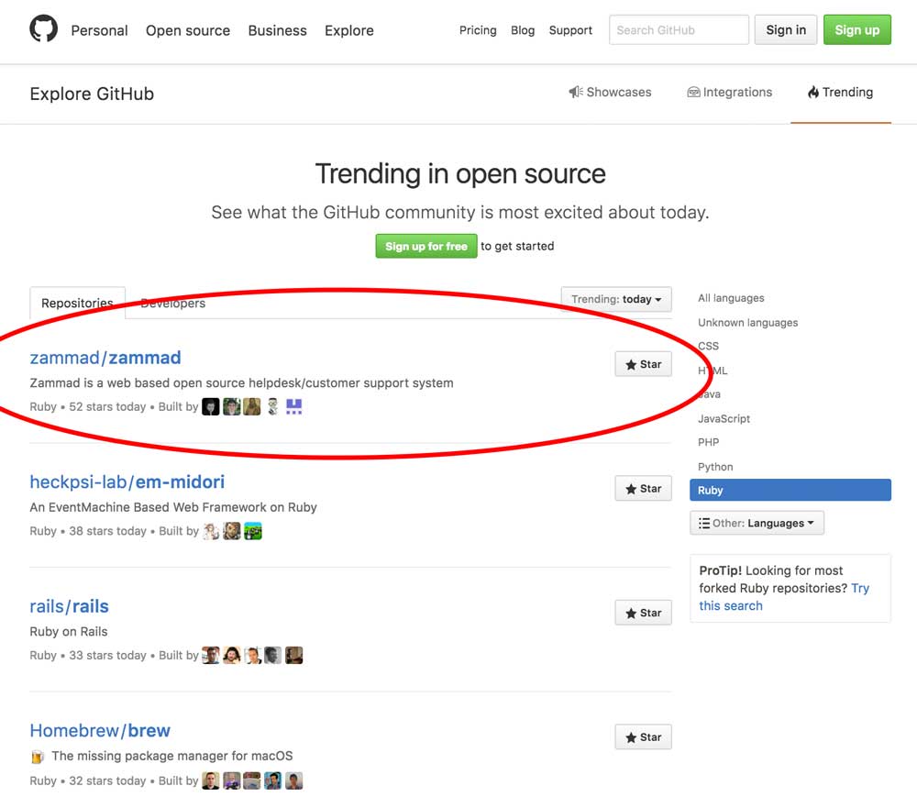Click first contributor avatar of rails
This screenshot has width=917, height=808.
point(211,655)
